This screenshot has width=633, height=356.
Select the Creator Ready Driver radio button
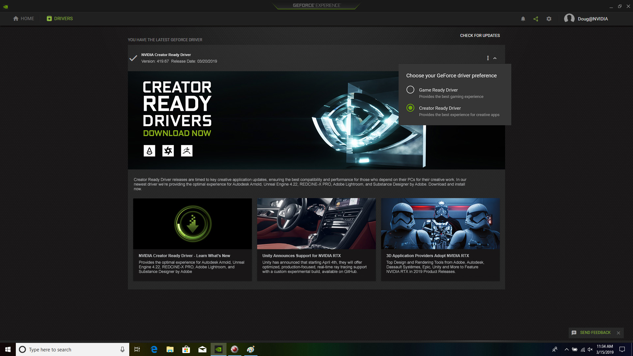410,108
